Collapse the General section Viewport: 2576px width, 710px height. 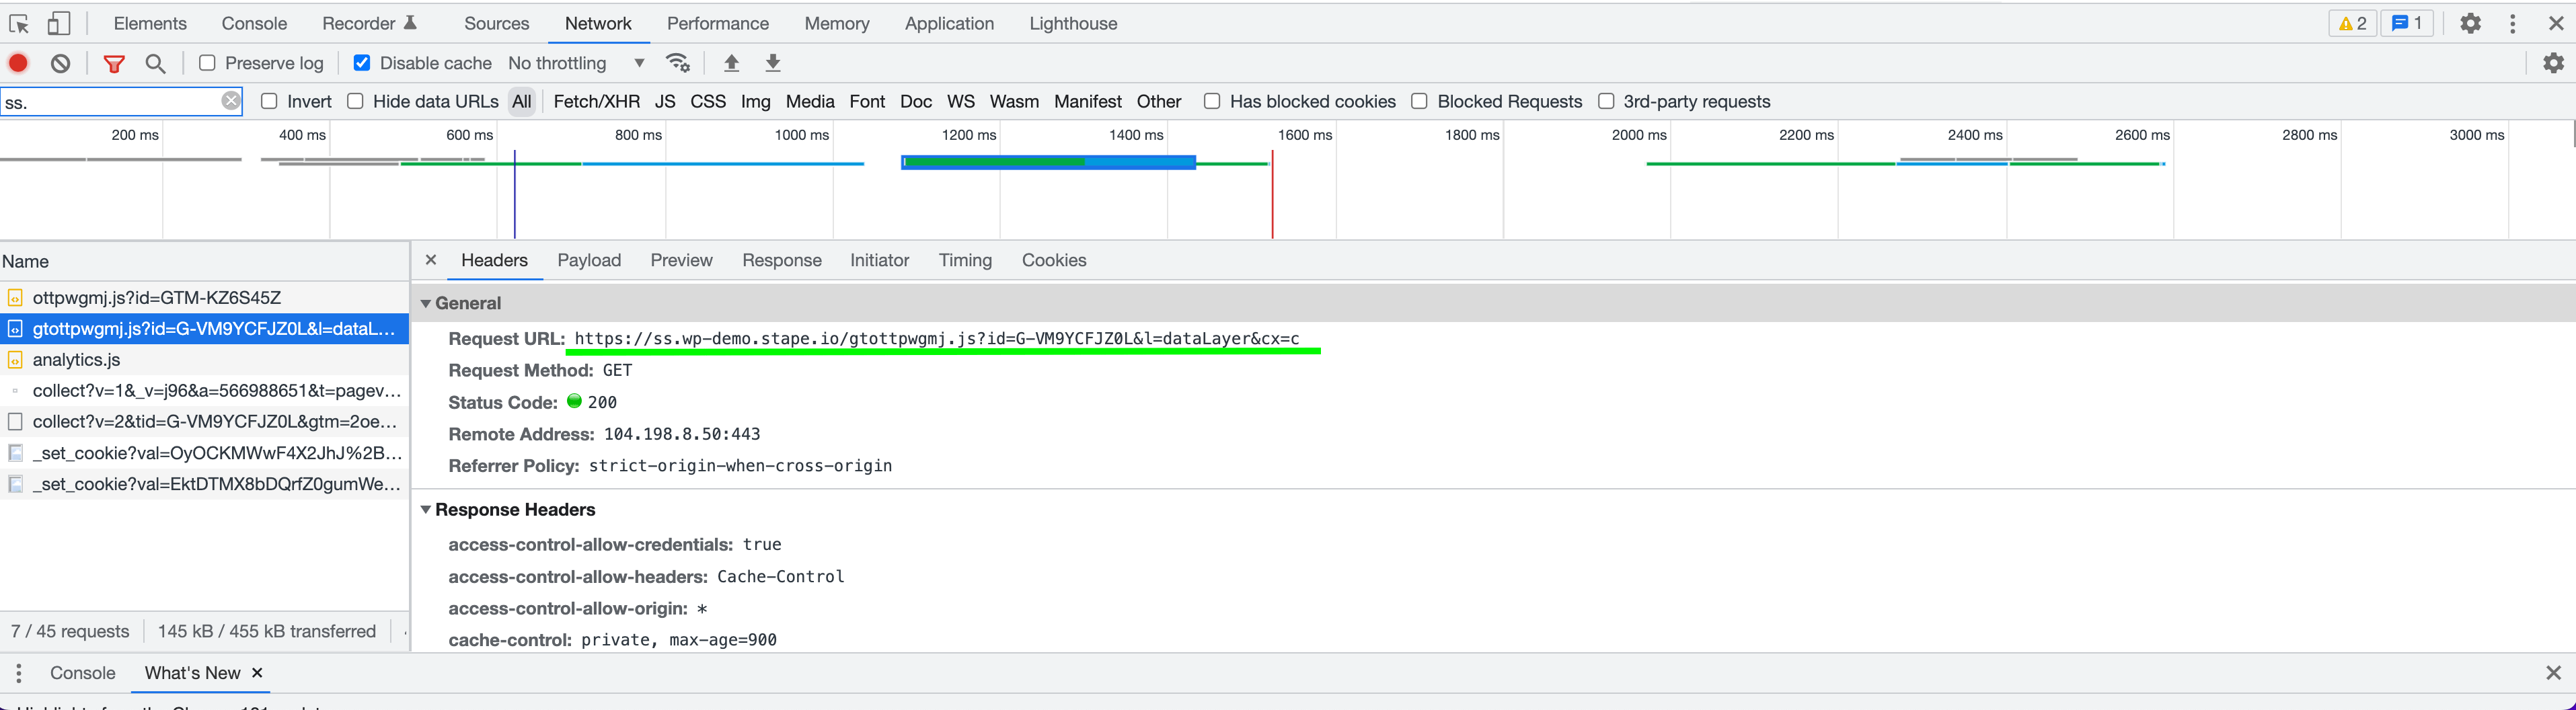pyautogui.click(x=426, y=303)
